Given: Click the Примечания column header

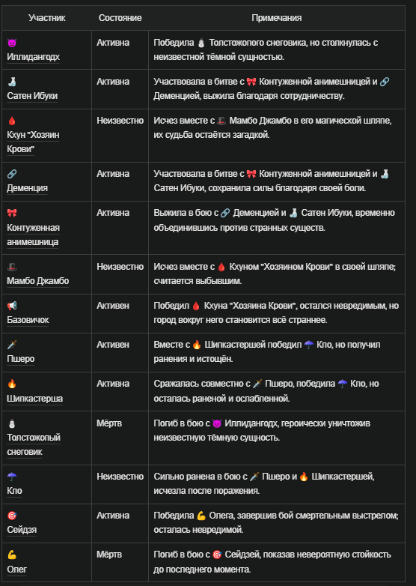Looking at the screenshot, I should point(277,18).
